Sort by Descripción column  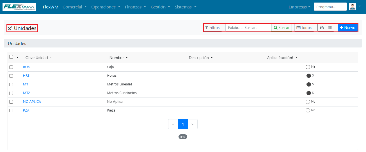coord(201,58)
